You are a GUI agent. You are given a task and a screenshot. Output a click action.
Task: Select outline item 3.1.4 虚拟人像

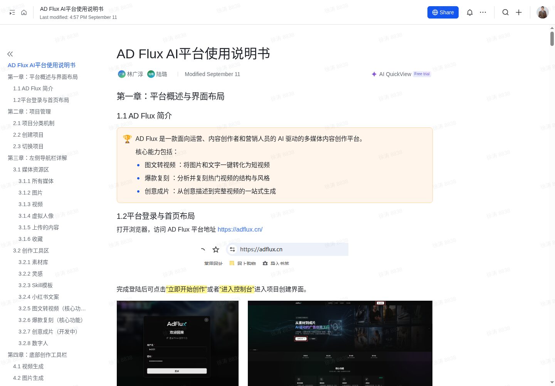point(36,216)
